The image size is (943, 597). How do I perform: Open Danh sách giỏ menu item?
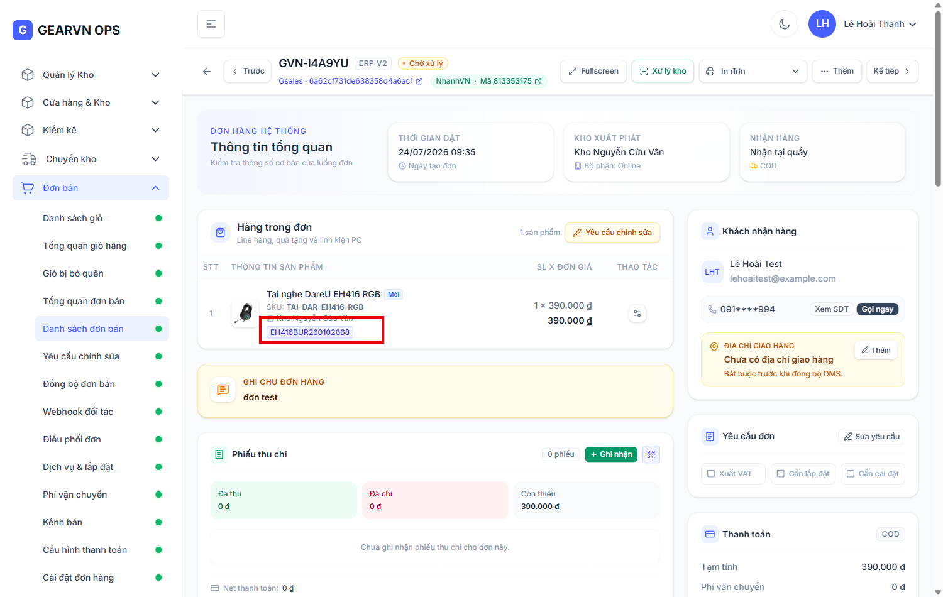click(x=102, y=218)
